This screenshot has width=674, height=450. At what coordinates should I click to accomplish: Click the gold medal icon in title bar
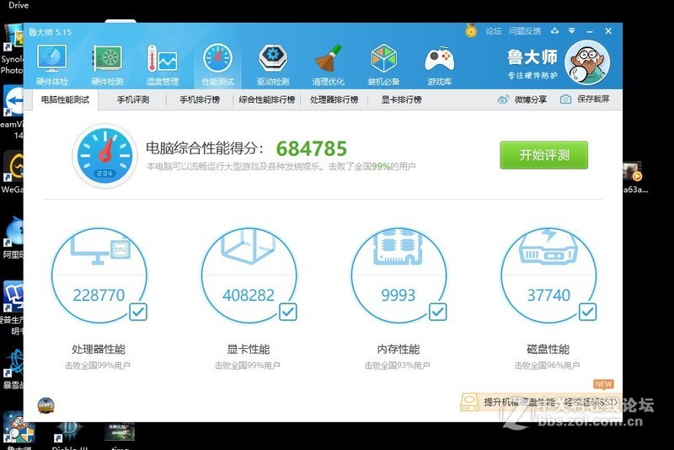click(471, 30)
